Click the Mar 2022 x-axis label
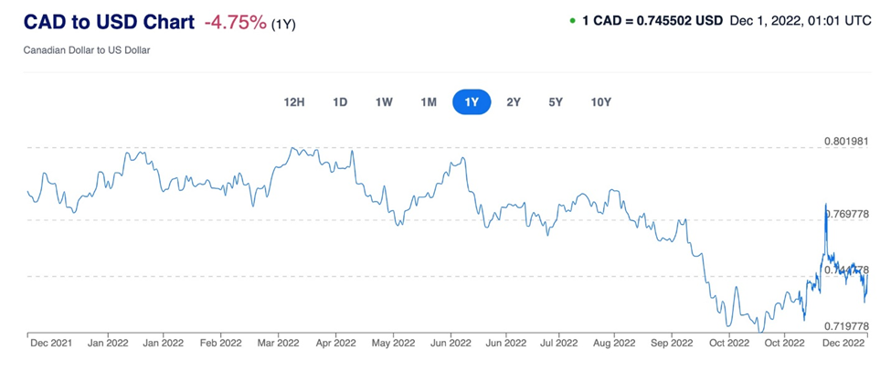Image resolution: width=891 pixels, height=371 pixels. point(278,344)
